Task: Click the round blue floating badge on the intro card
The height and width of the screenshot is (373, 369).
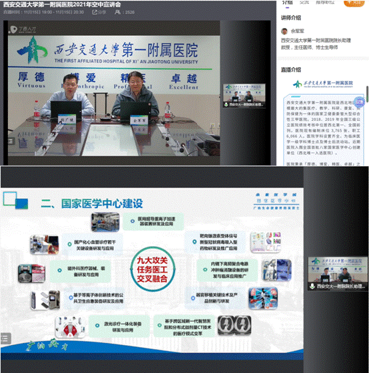Action: click(x=359, y=102)
